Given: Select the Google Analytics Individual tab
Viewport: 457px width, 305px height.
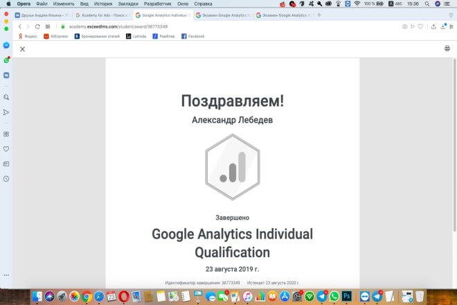Looking at the screenshot, I should coord(163,15).
